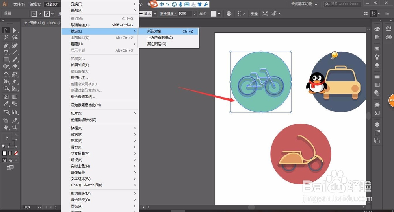Expand the 隐藏(H) submenu
This screenshot has height=212, width=394.
tap(100, 44)
